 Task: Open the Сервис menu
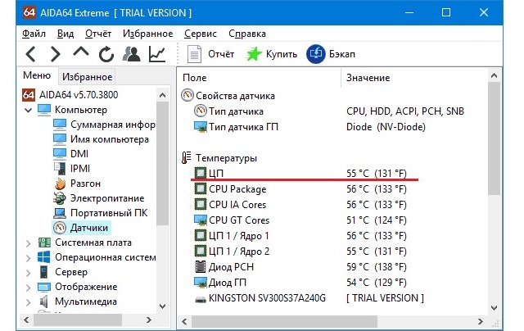[201, 34]
